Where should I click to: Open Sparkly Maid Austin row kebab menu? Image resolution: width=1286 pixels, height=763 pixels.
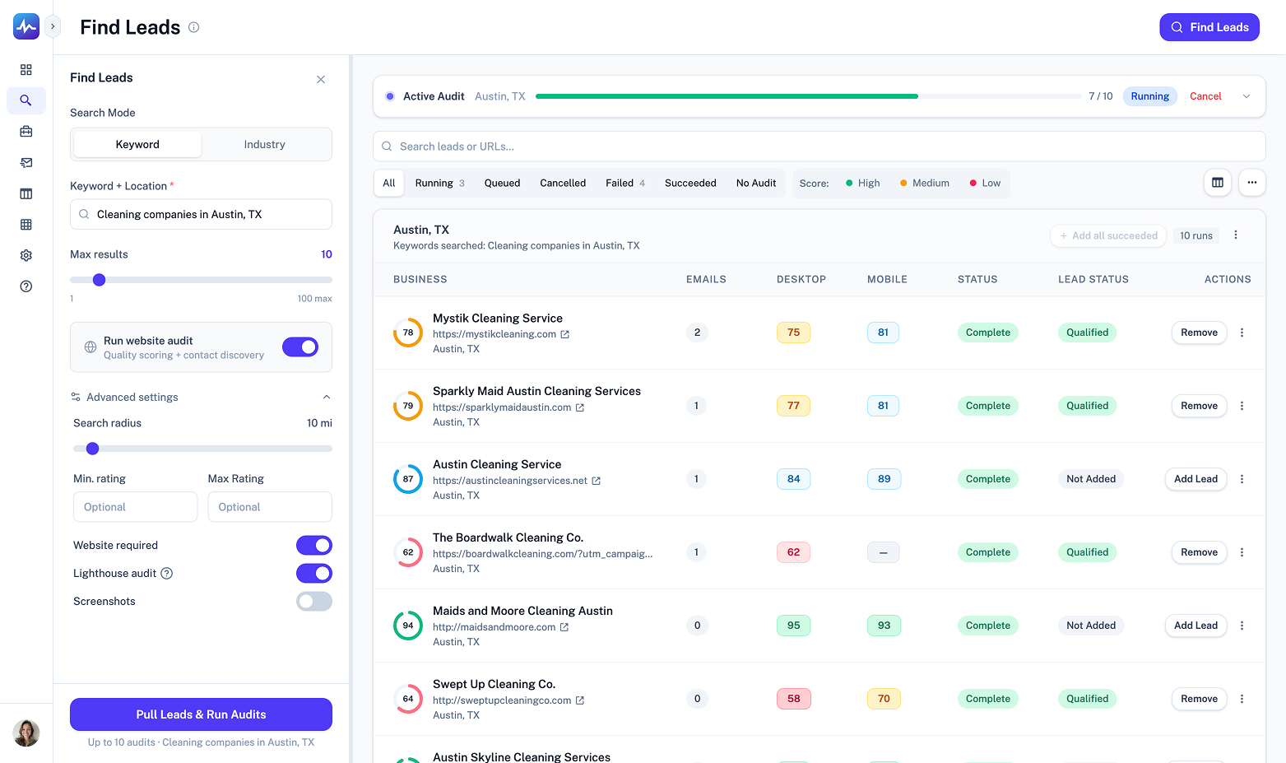click(x=1242, y=406)
